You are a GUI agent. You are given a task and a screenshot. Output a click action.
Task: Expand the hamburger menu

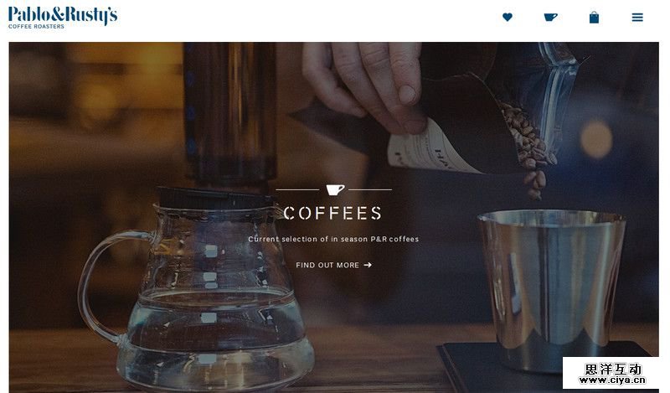click(x=637, y=17)
